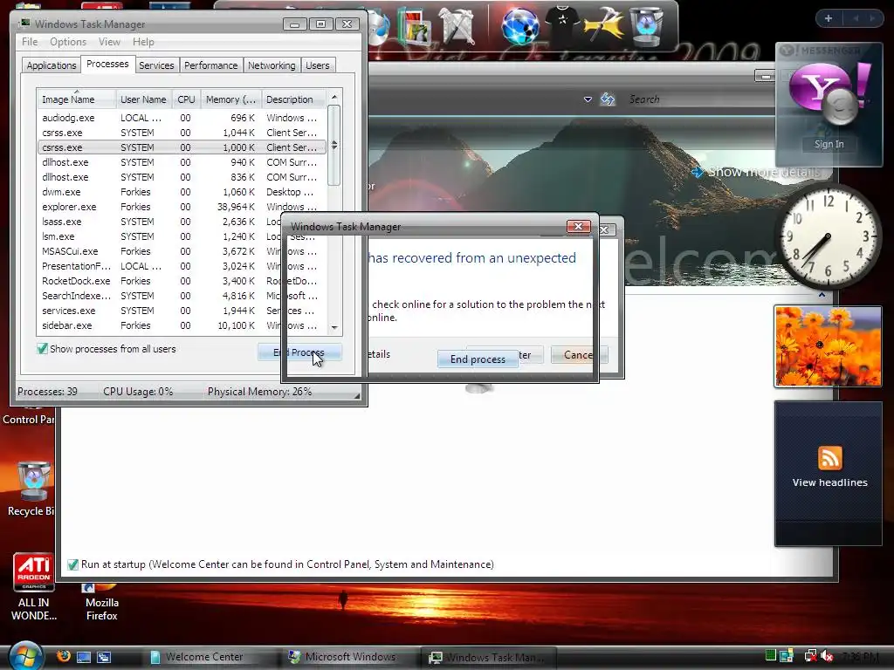Open ATI ALL IN WONDER desktop icon

(x=34, y=587)
